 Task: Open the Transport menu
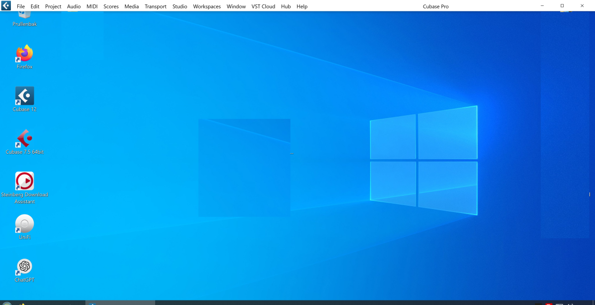[x=156, y=6]
